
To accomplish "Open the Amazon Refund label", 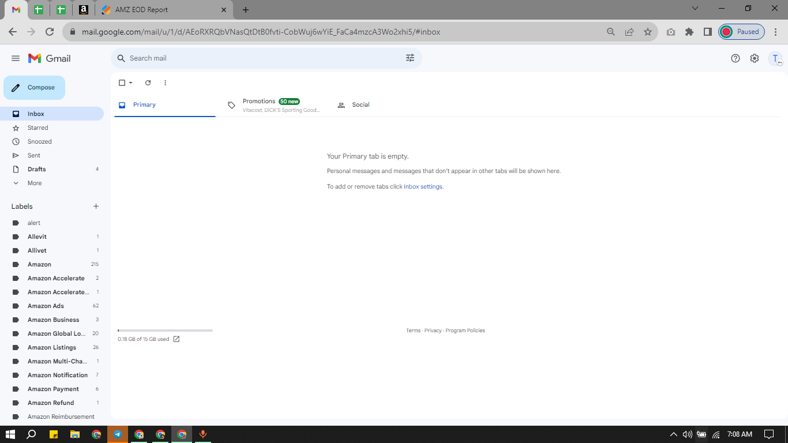I will pos(52,403).
